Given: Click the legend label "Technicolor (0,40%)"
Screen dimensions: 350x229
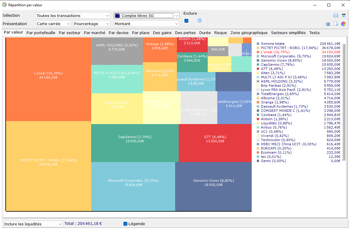Looking at the screenshot, I should coord(278,140).
